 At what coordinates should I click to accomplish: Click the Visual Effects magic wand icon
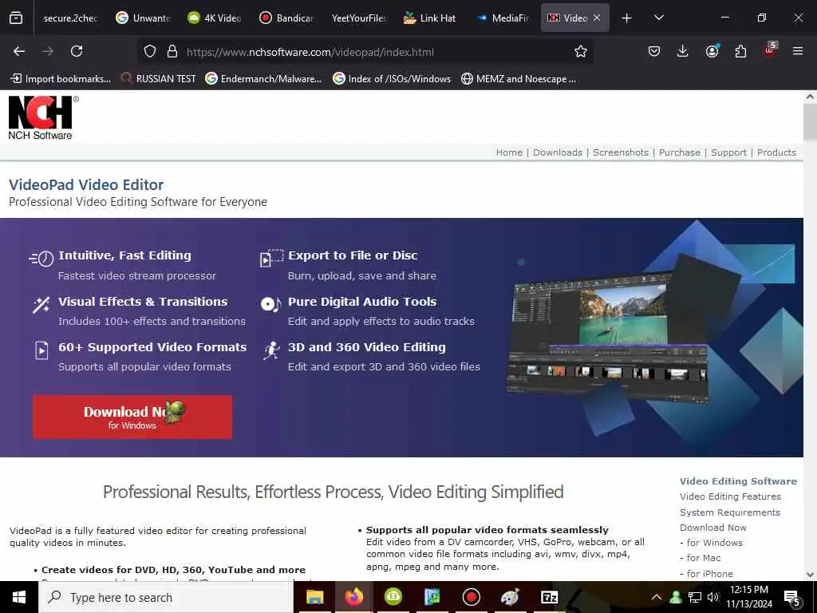click(x=41, y=304)
